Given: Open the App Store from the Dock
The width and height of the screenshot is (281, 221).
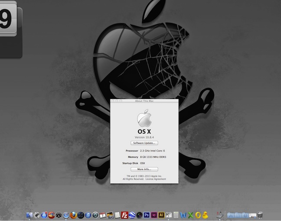Looking at the screenshot, I should [44, 215].
